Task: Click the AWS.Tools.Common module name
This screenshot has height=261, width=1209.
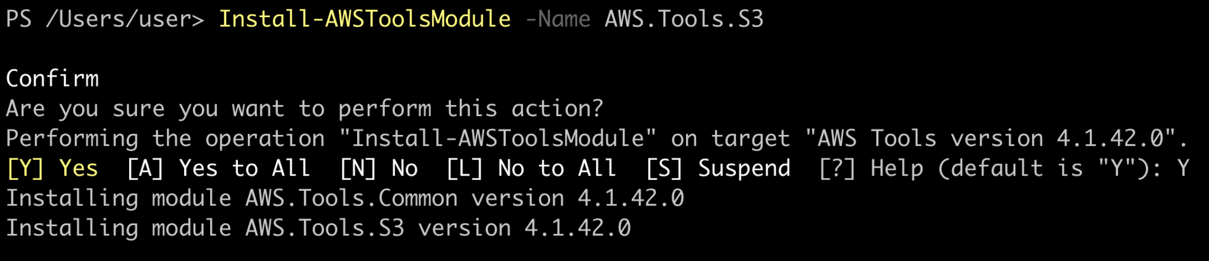Action: (351, 199)
